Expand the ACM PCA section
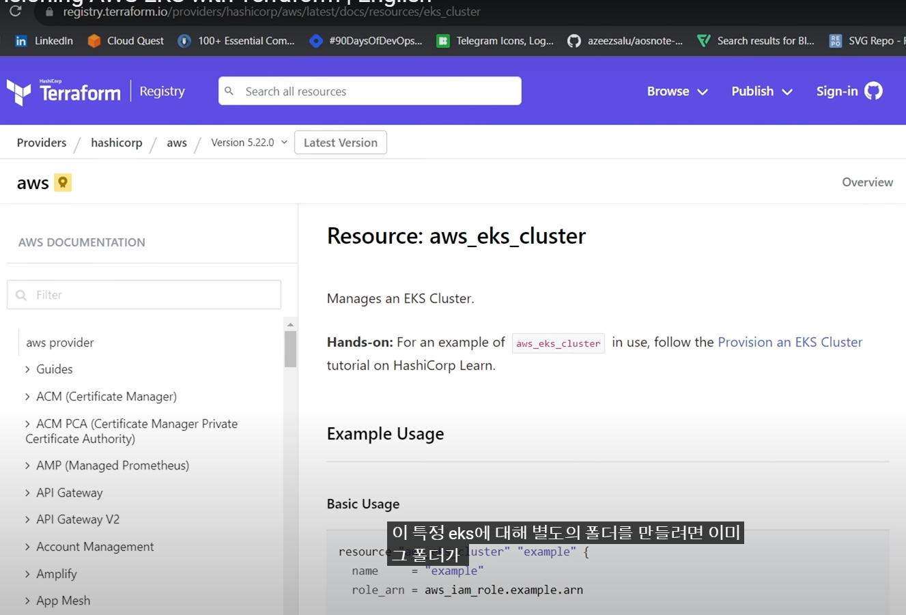This screenshot has height=615, width=906. (x=131, y=431)
